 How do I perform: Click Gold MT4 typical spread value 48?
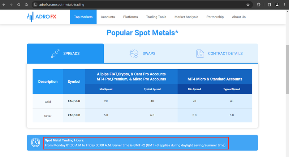point(232,101)
